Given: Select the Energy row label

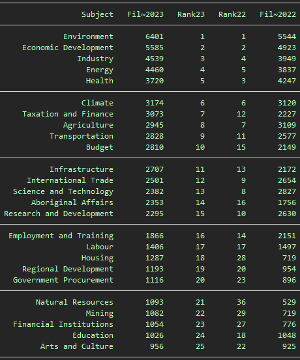Looking at the screenshot, I should 100,70.
